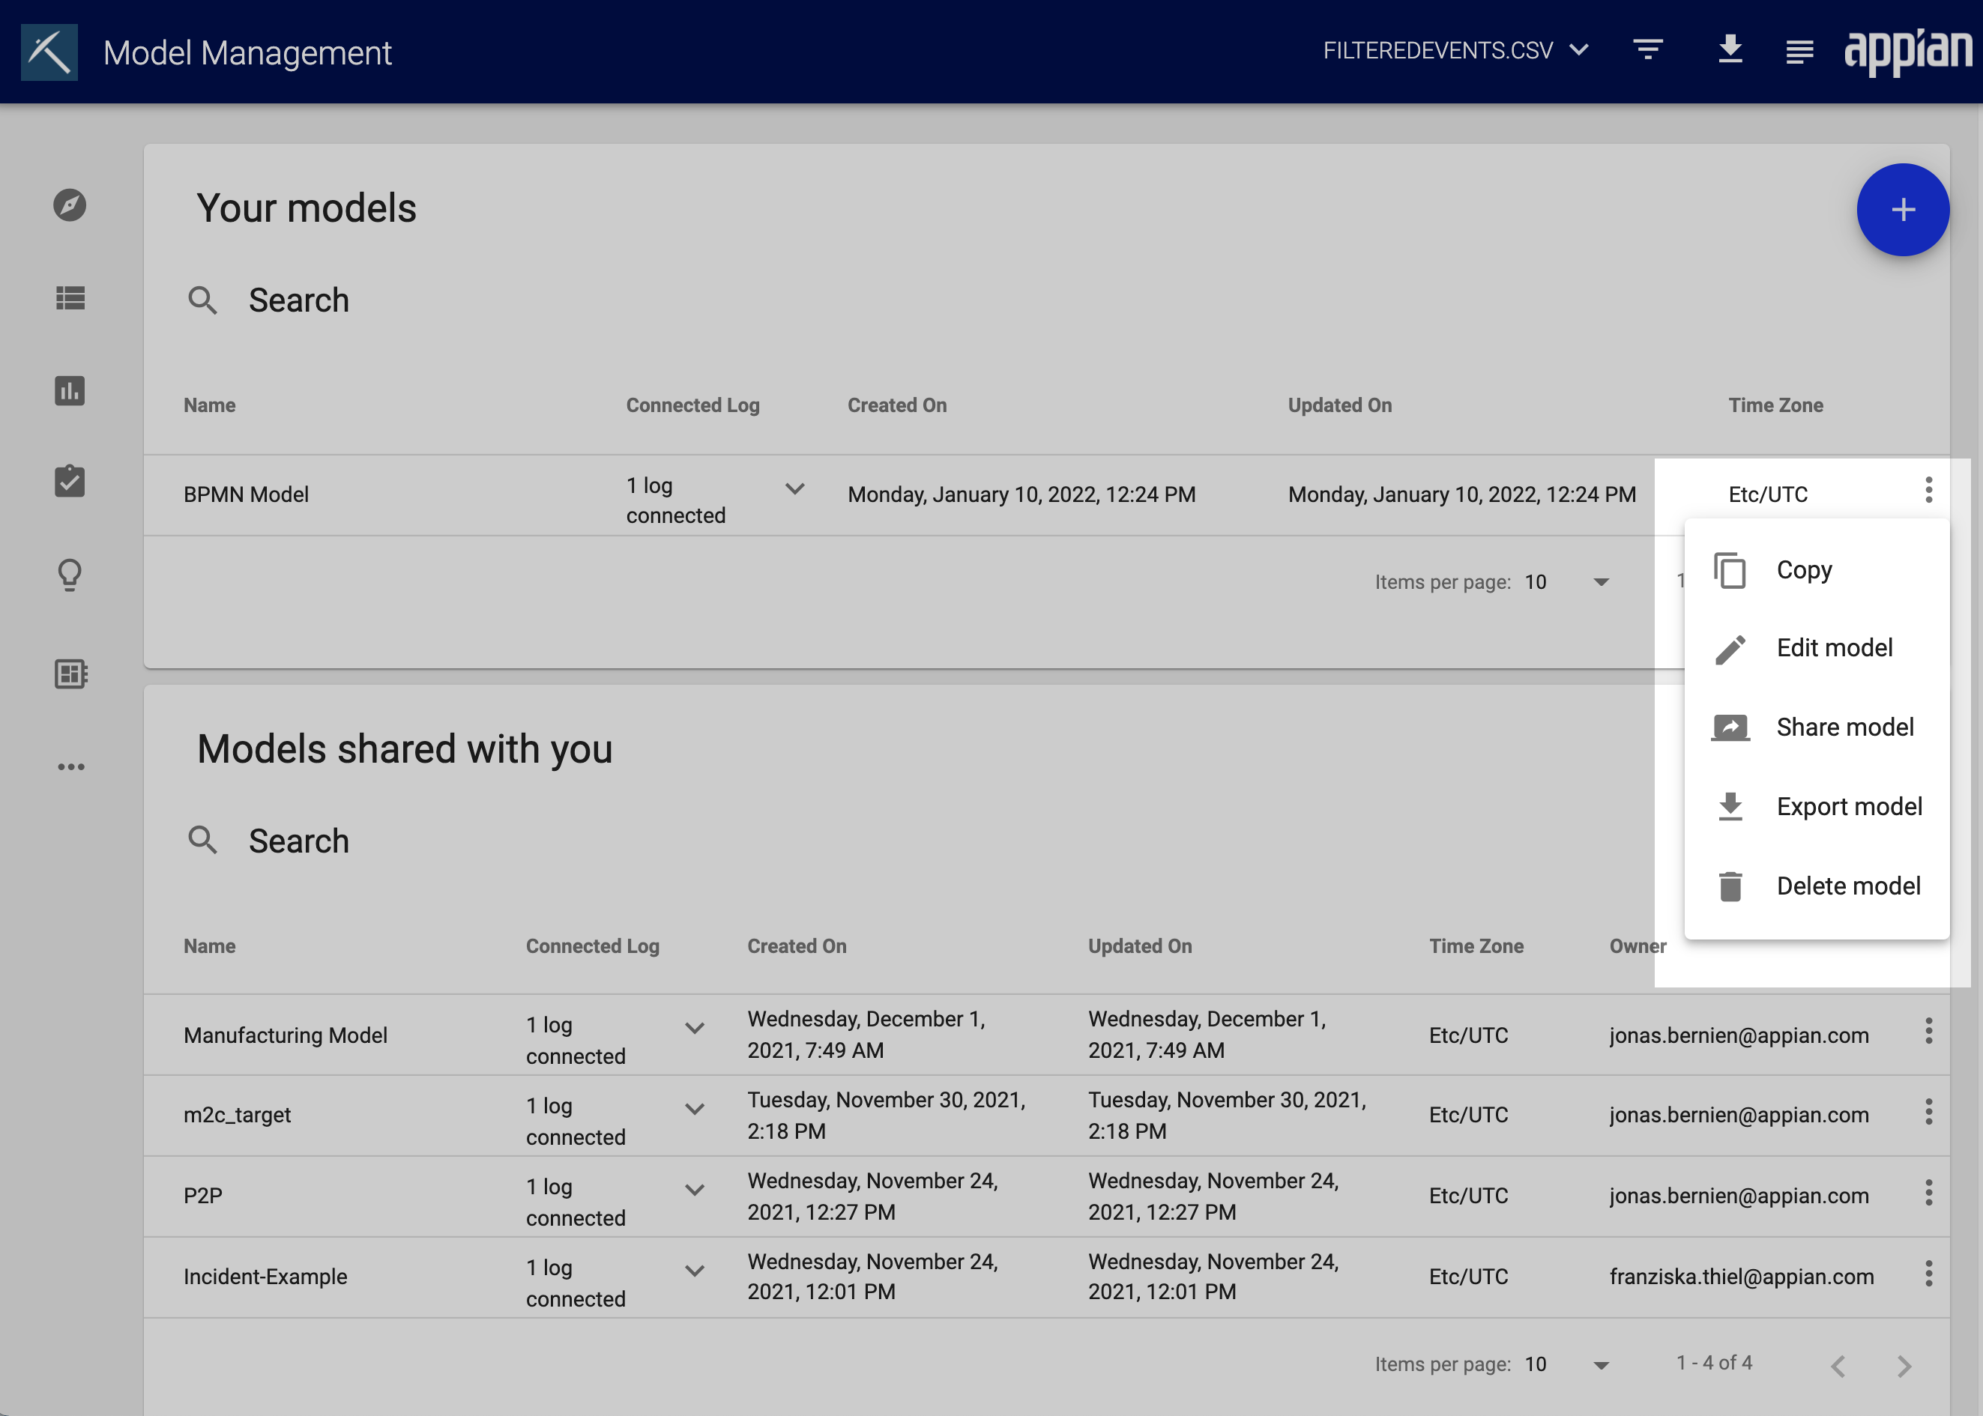Click the more options ellipsis in sidebar

pos(72,766)
